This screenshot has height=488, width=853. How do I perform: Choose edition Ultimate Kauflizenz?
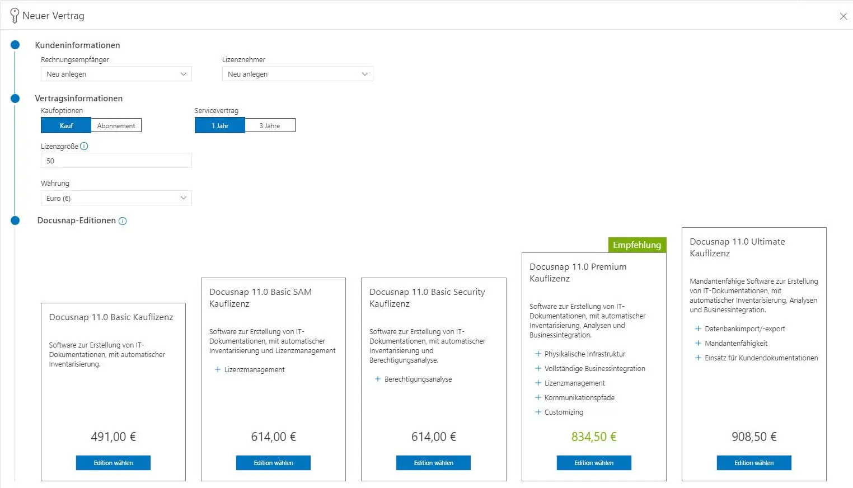[x=754, y=463]
